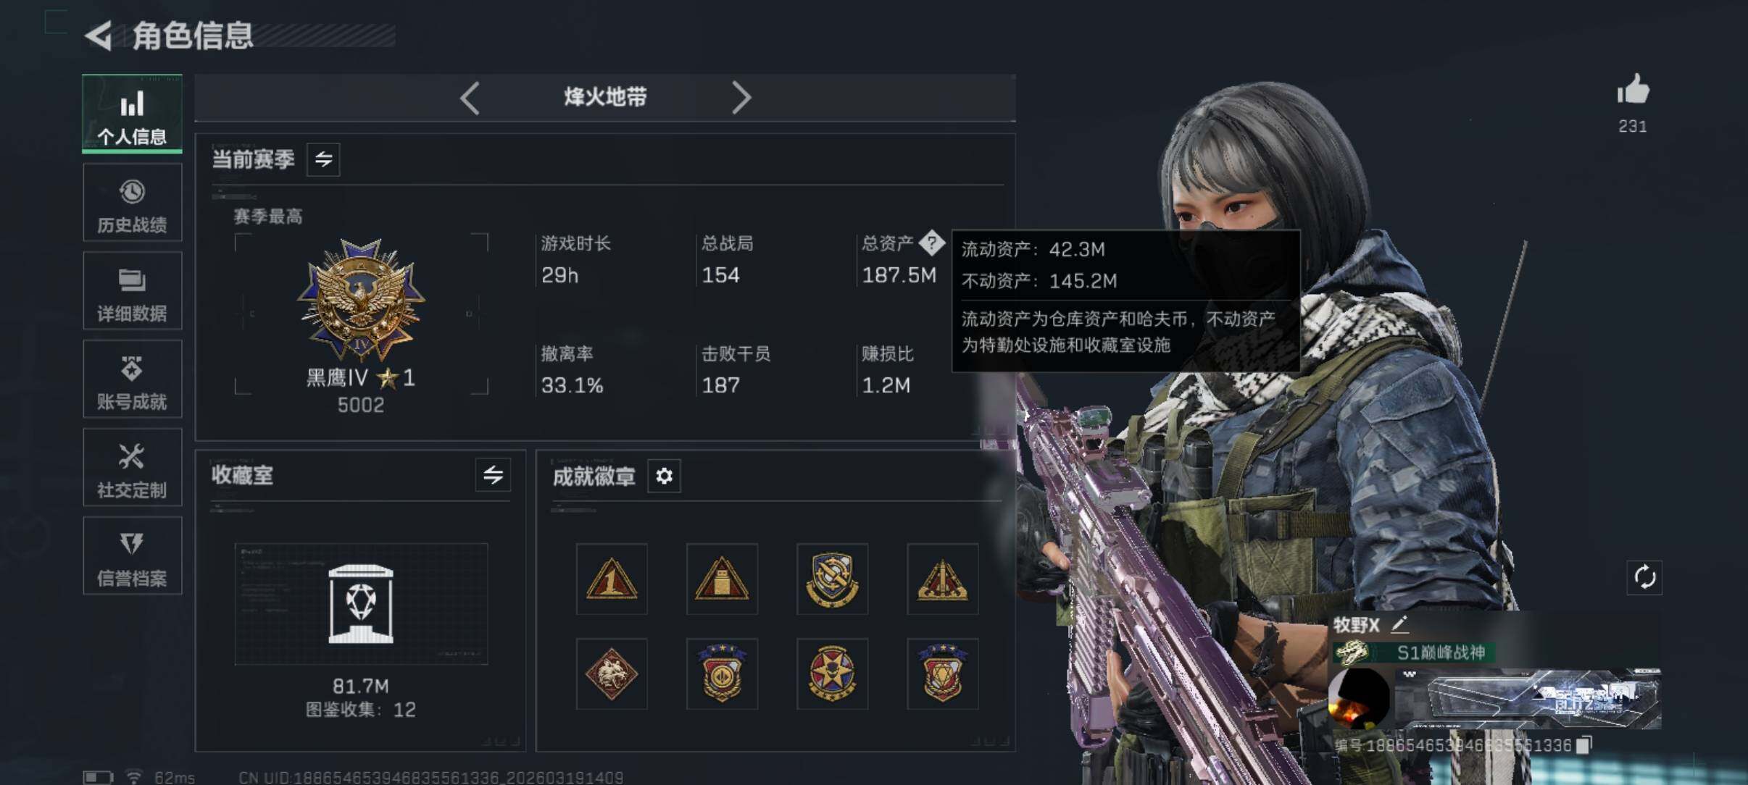Screen dimensions: 1748x785
Task: Click the player avatar picture
Action: 1360,699
